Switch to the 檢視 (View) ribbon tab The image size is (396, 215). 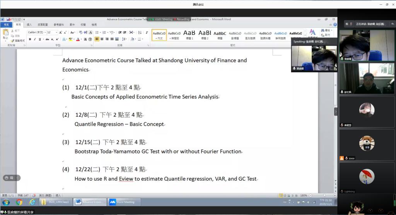coord(94,24)
